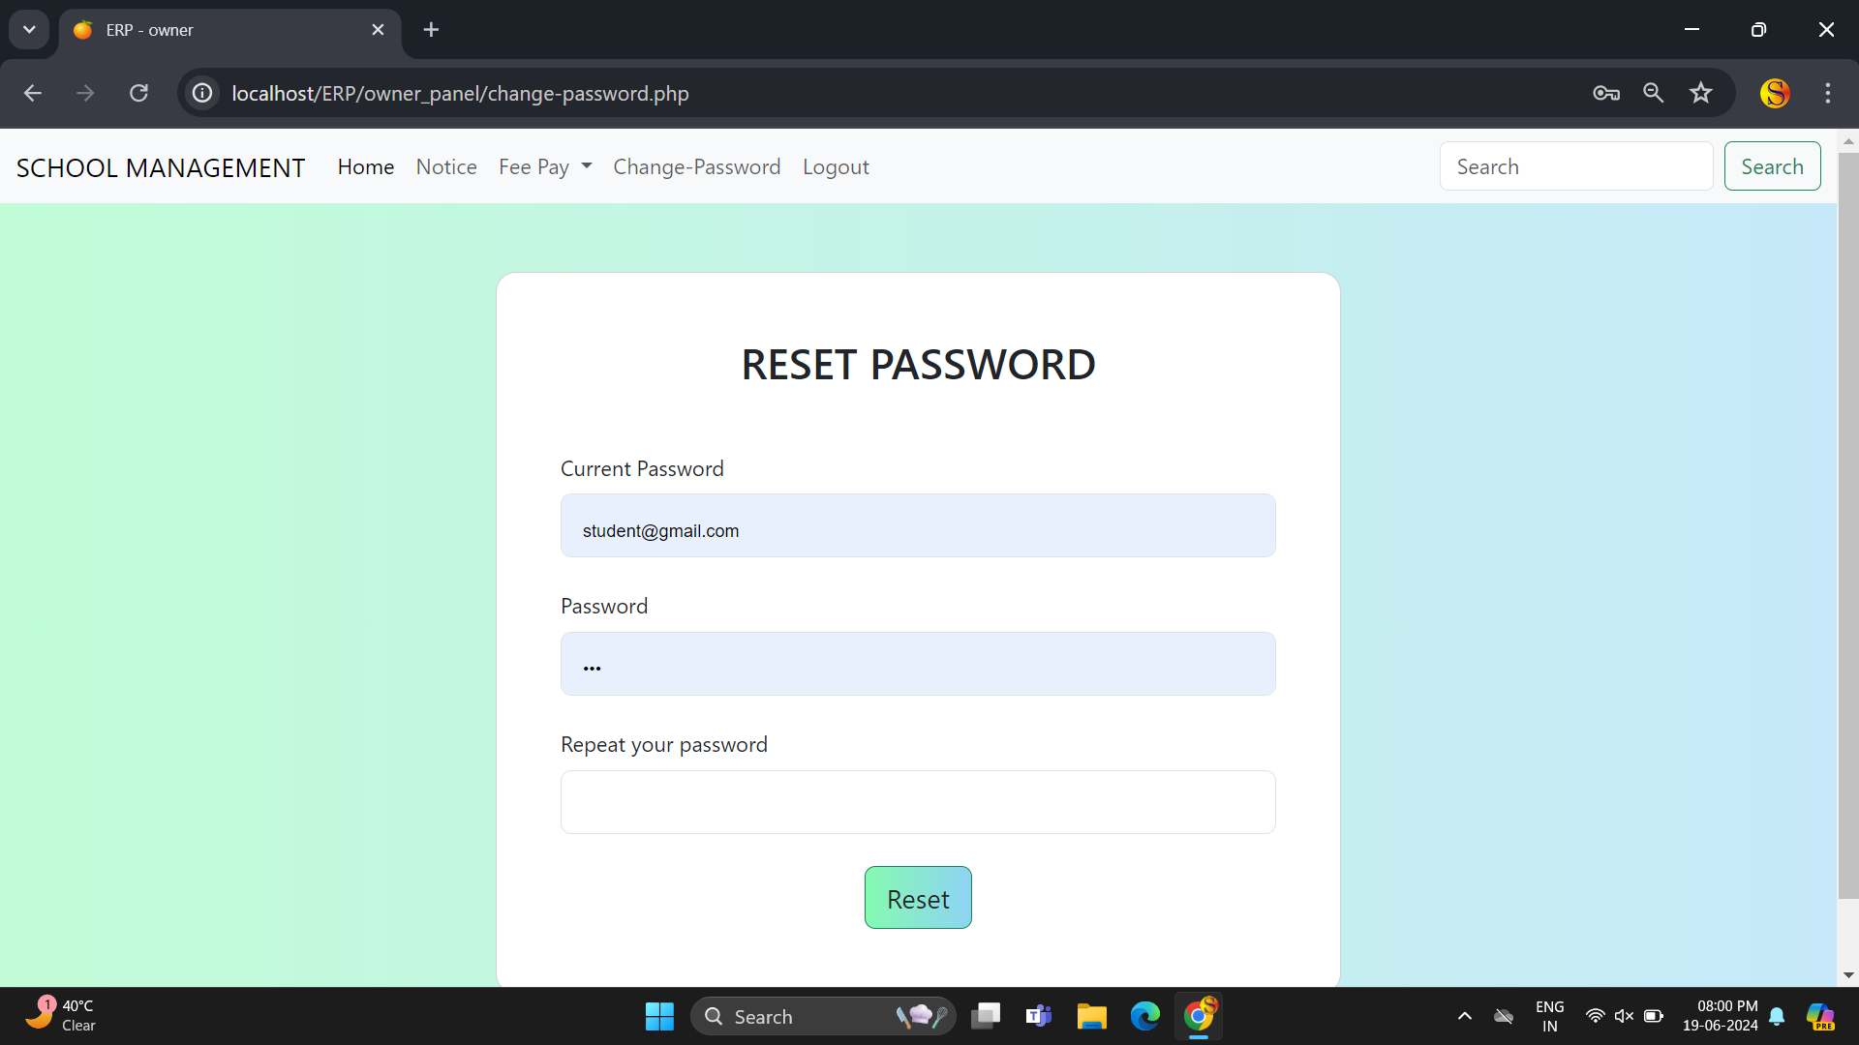Open the Change-Password nav link
The width and height of the screenshot is (1859, 1045).
point(696,166)
